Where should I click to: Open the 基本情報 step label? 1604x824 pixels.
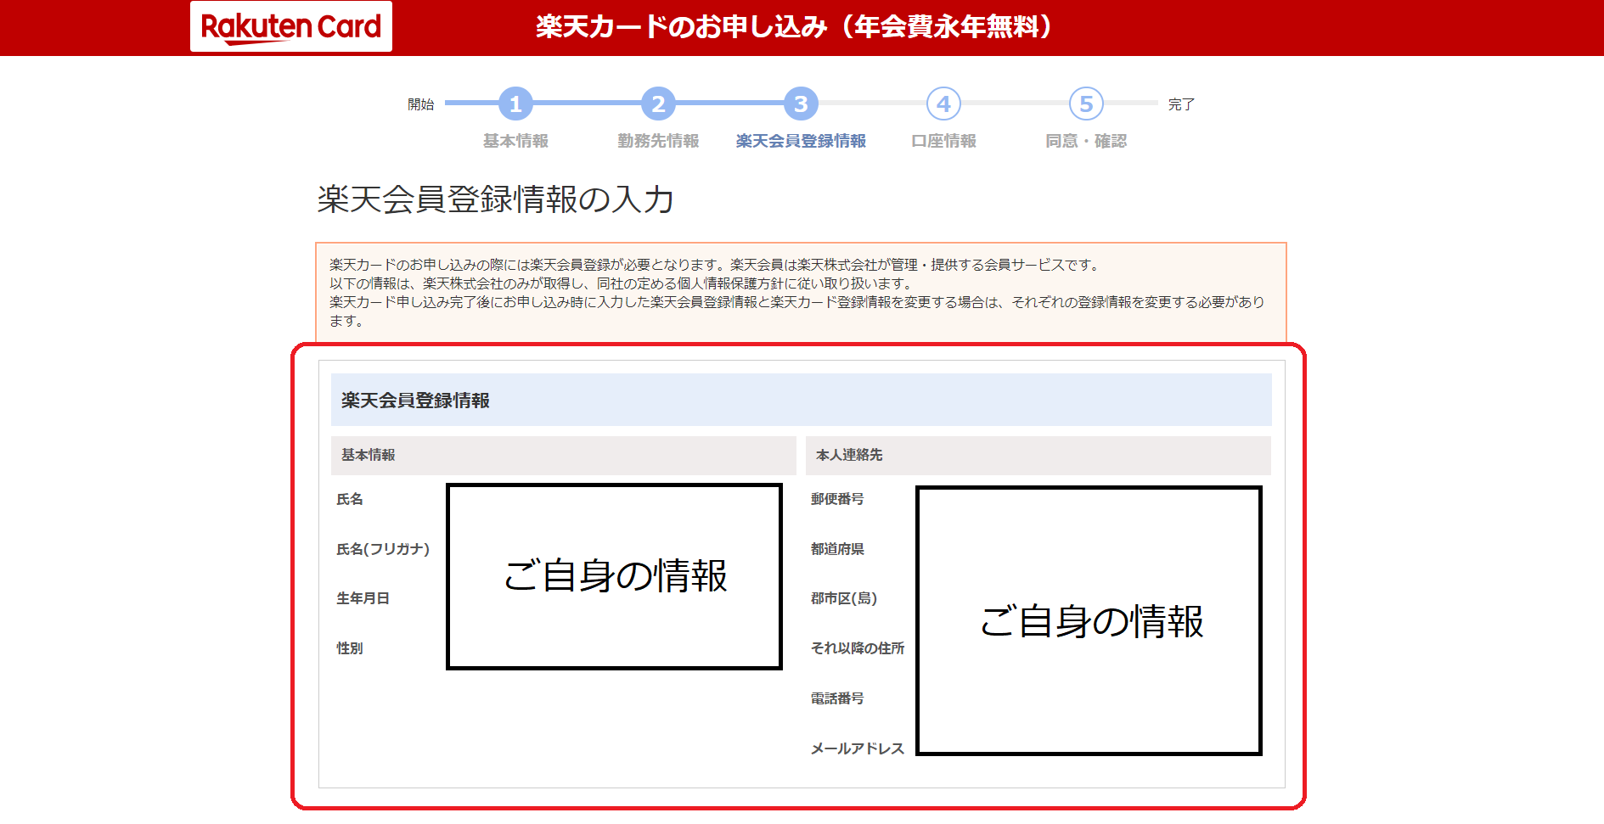[x=515, y=141]
